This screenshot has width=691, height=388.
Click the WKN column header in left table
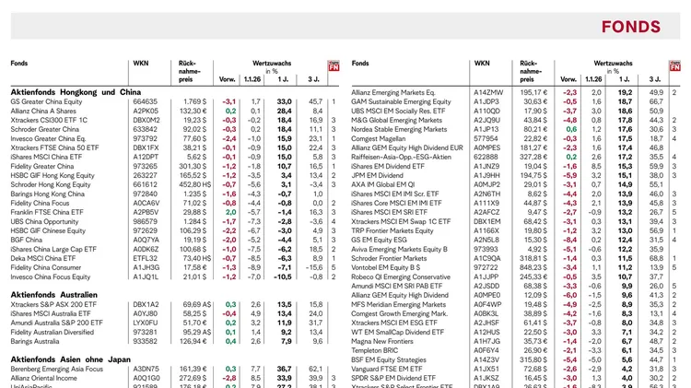[141, 64]
